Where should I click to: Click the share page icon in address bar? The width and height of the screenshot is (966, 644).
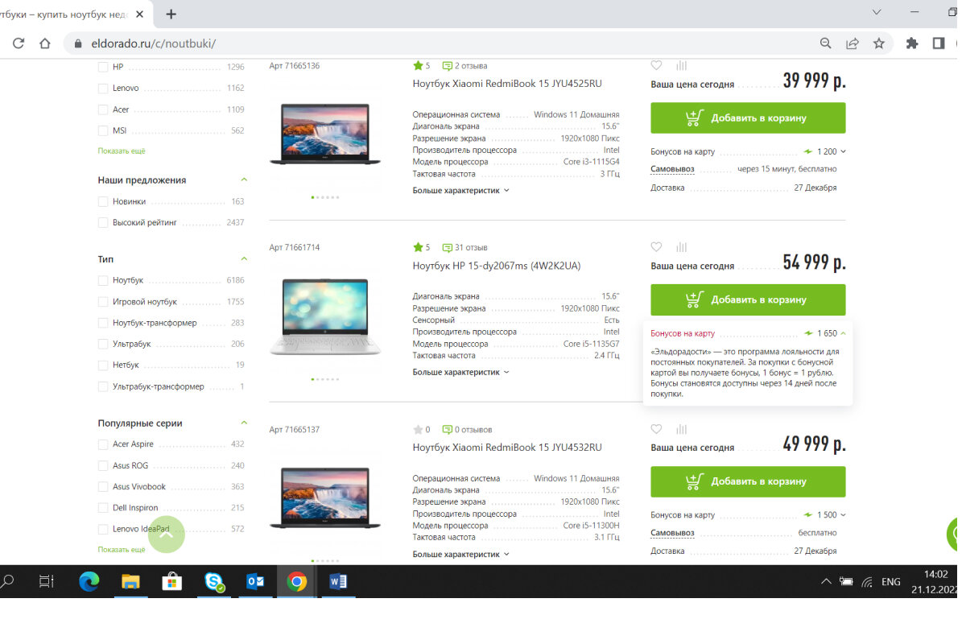[852, 43]
